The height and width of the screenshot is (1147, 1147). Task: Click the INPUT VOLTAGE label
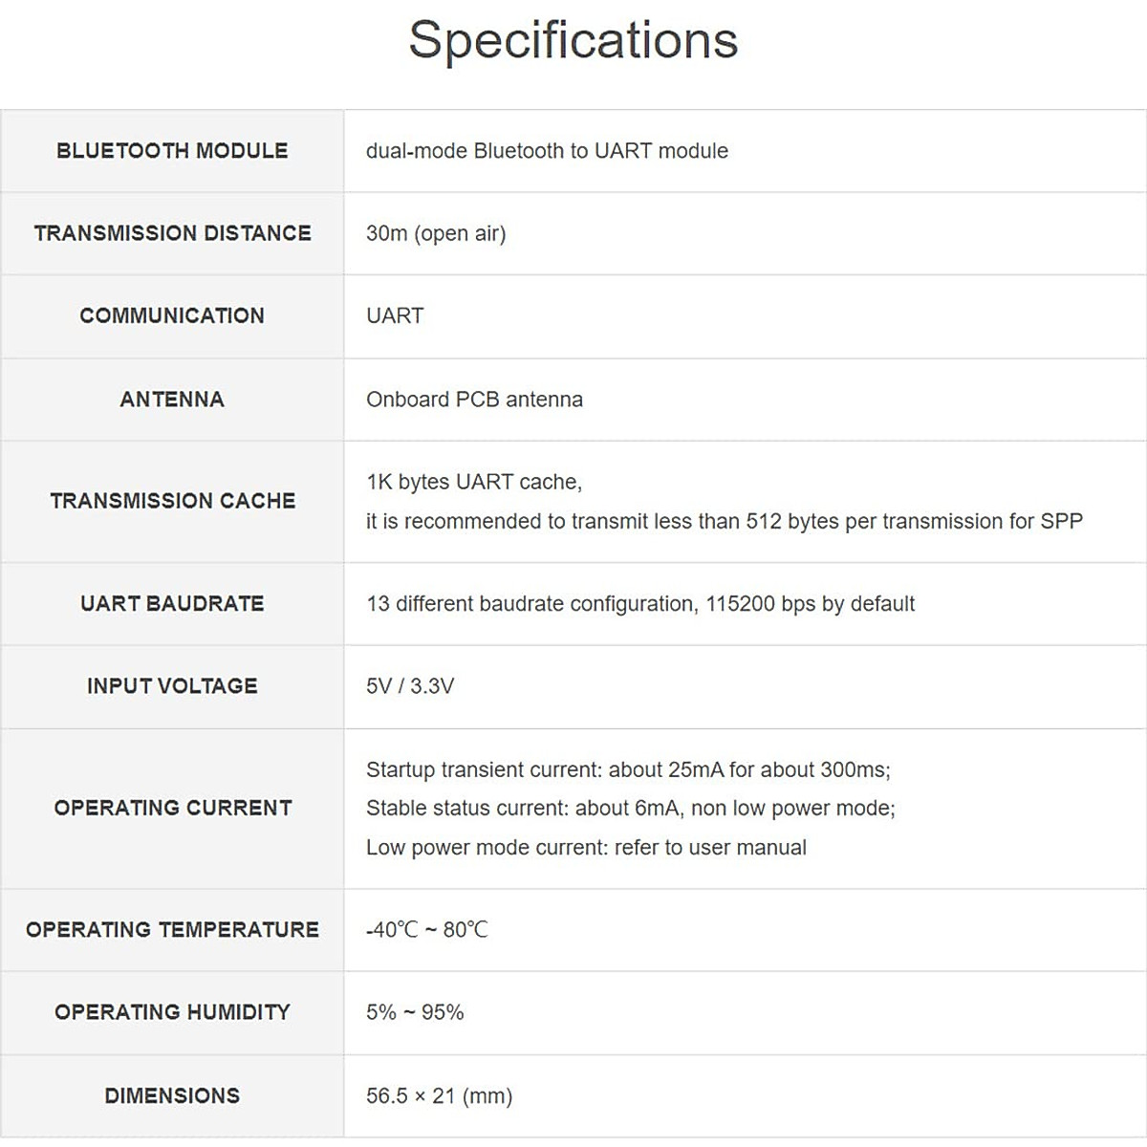(x=172, y=686)
